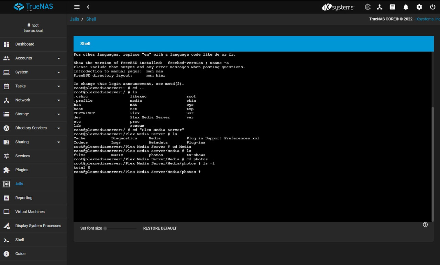Show alerts via the bell icon
The image size is (440, 265).
pyautogui.click(x=406, y=7)
